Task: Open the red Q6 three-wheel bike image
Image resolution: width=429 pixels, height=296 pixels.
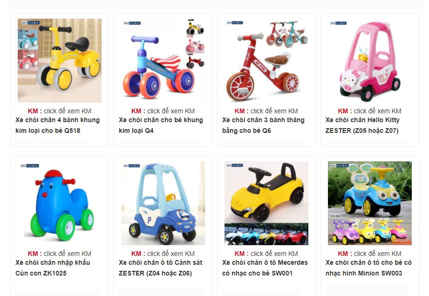Action: 266,61
